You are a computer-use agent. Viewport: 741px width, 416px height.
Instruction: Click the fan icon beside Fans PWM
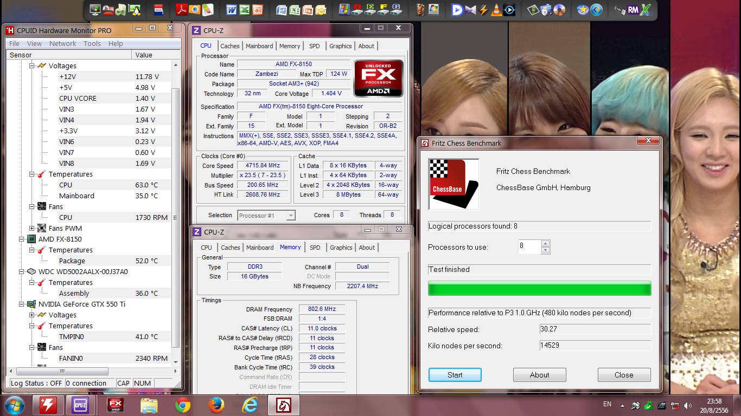pos(42,228)
